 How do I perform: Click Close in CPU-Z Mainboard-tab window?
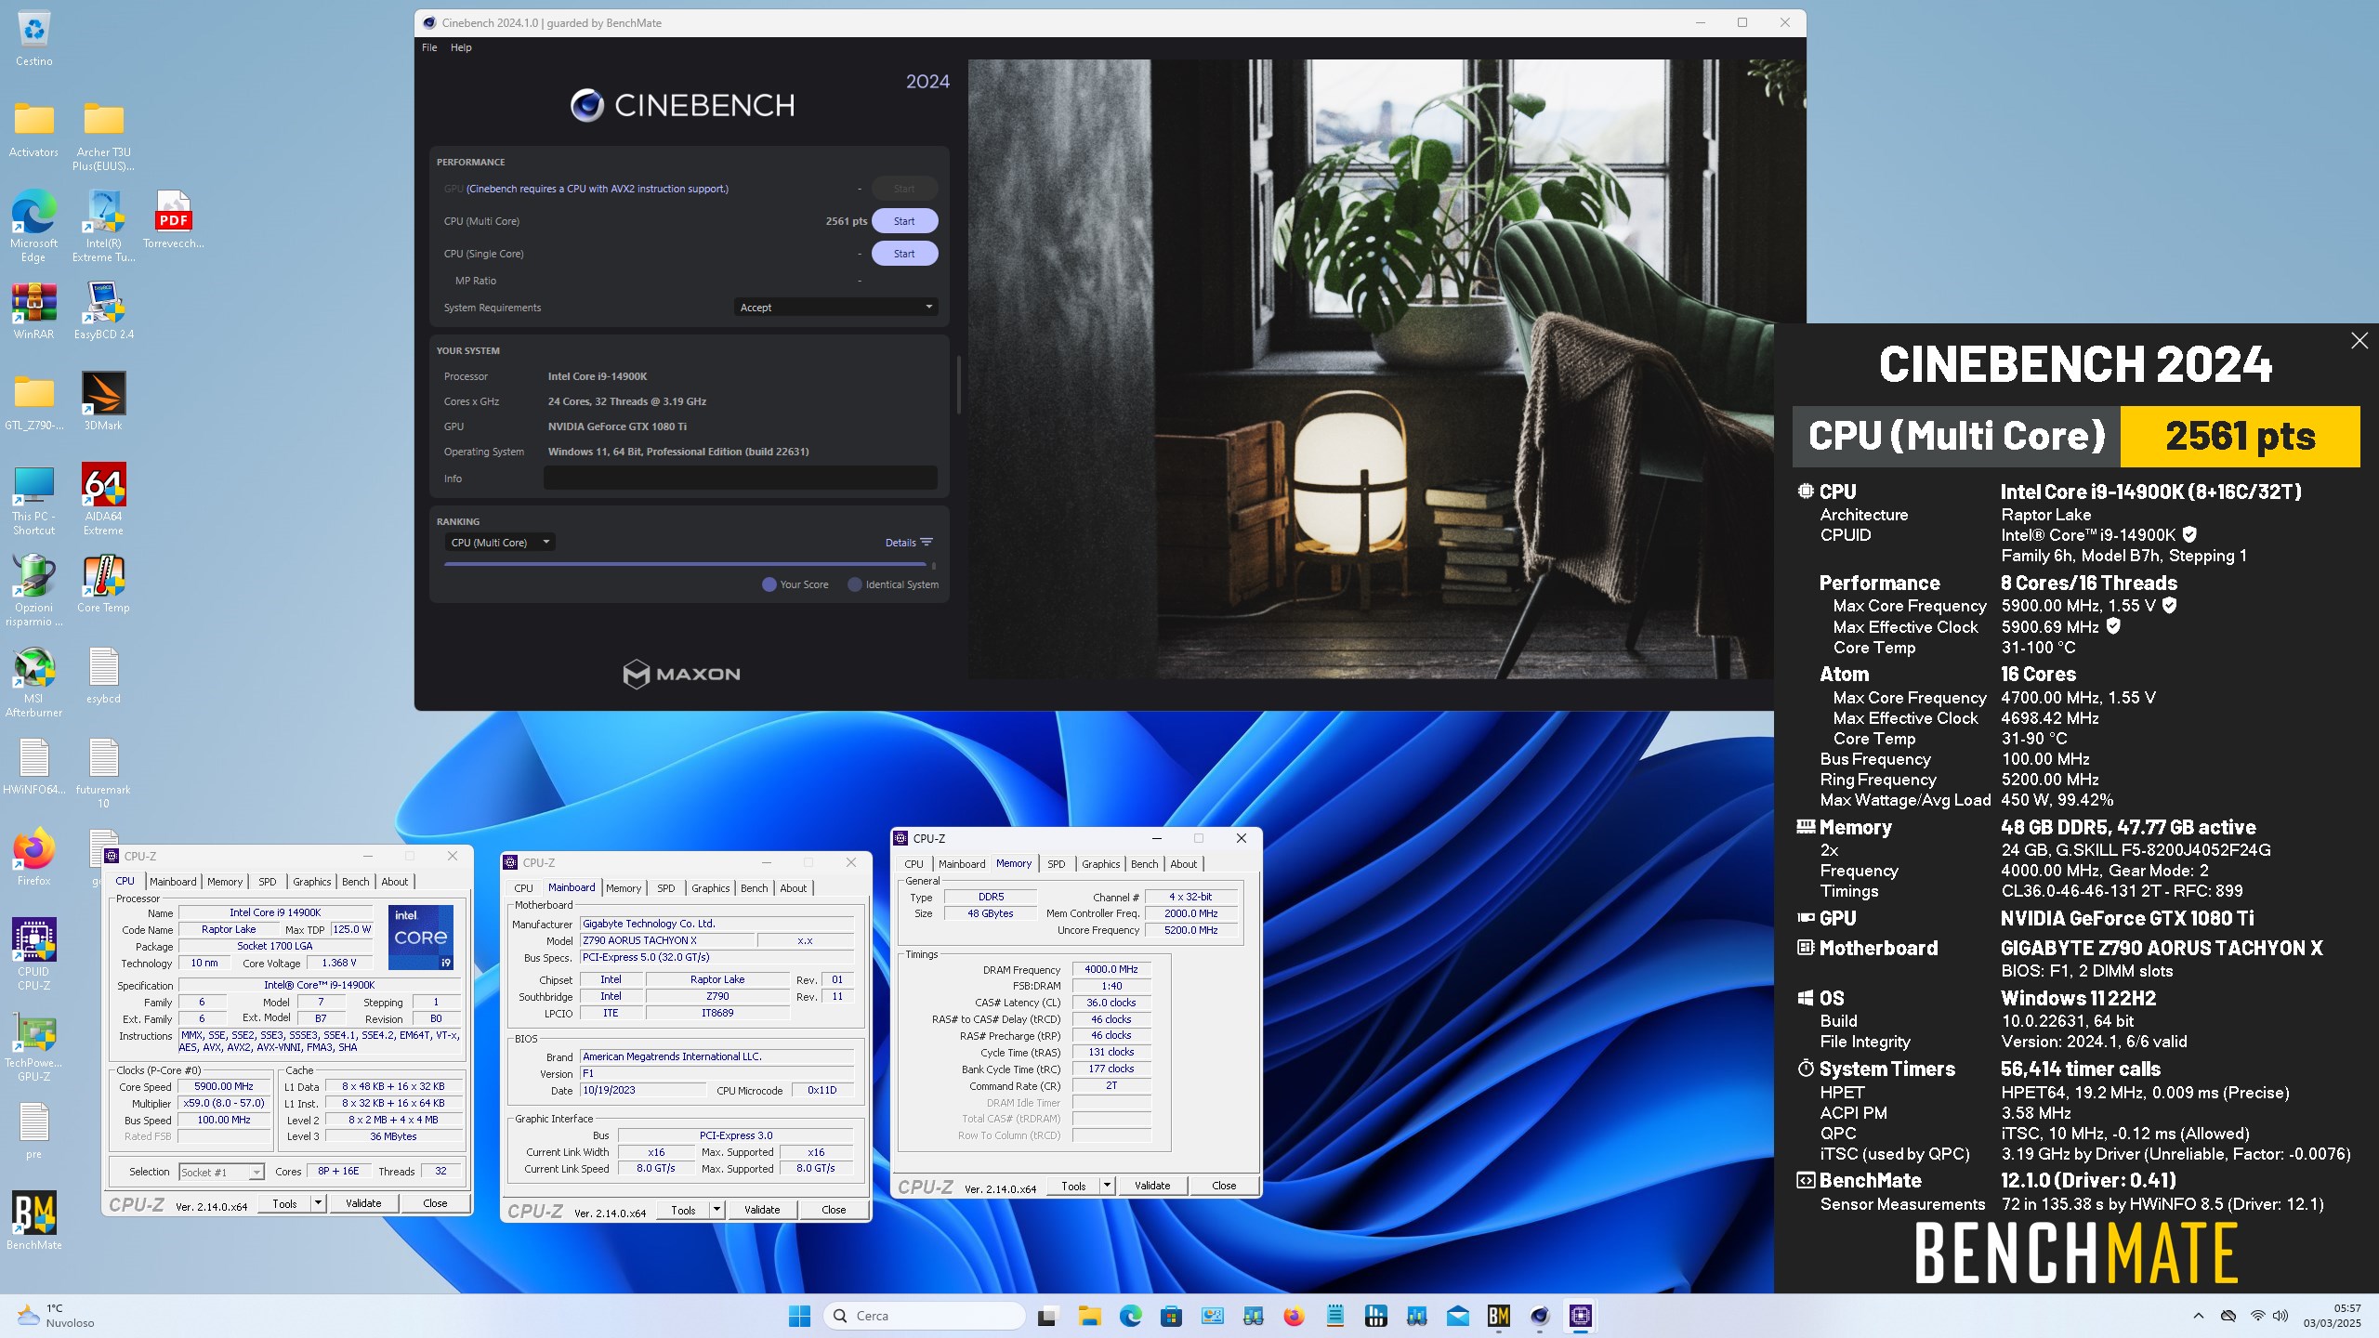click(x=834, y=1210)
